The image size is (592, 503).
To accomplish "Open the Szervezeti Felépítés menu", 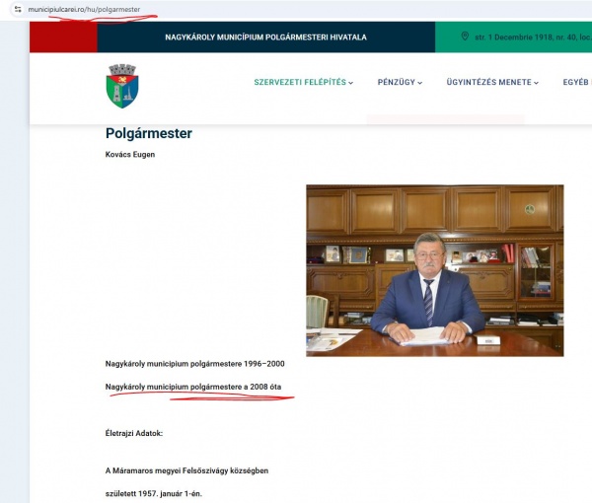I will [300, 82].
